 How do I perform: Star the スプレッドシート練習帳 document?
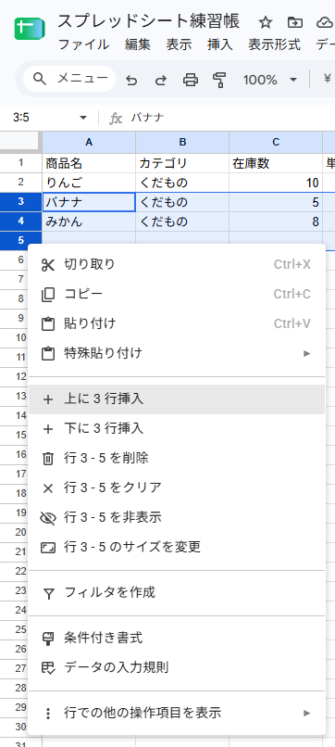pyautogui.click(x=265, y=22)
